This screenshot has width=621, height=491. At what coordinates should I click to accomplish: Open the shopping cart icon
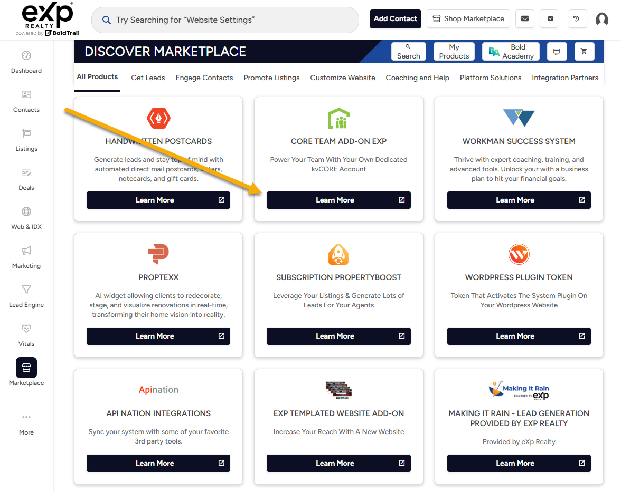coord(584,51)
